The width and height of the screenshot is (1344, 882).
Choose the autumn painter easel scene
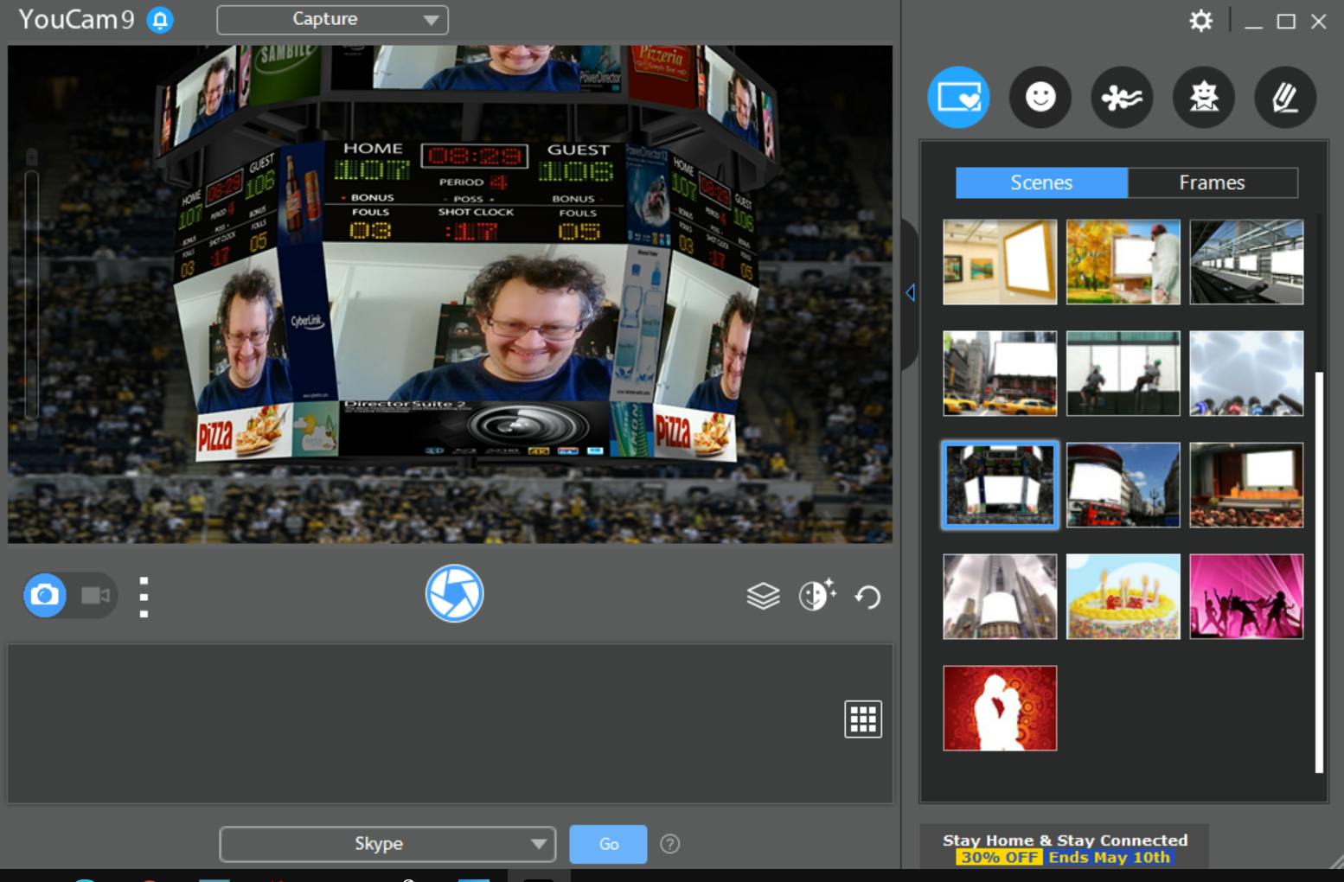(1123, 262)
